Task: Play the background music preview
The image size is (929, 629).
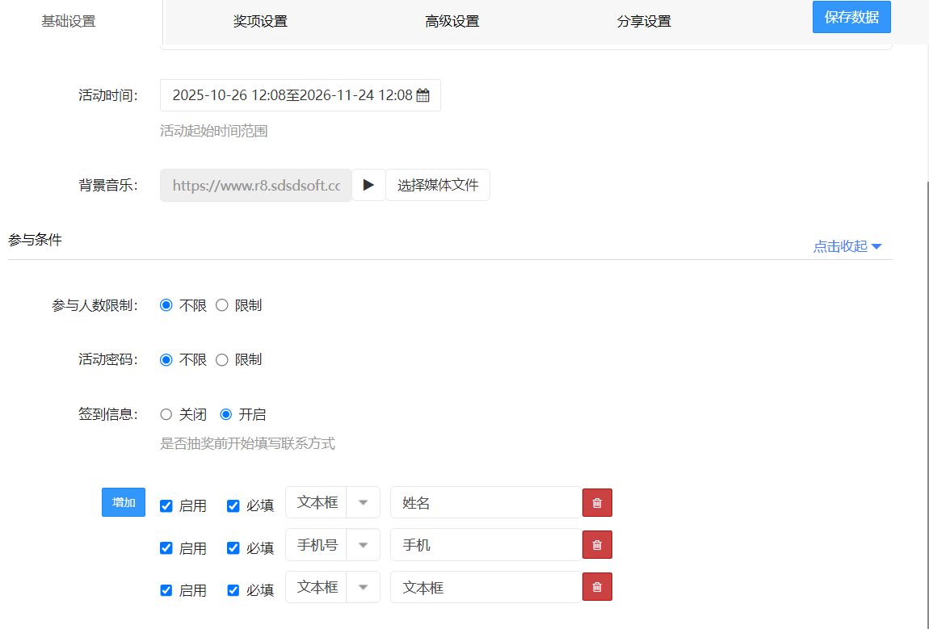Action: click(368, 186)
